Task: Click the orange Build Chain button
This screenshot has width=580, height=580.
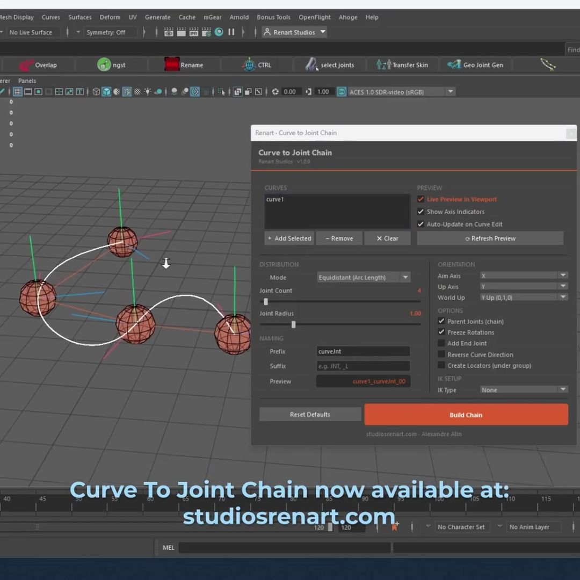Action: coord(466,415)
